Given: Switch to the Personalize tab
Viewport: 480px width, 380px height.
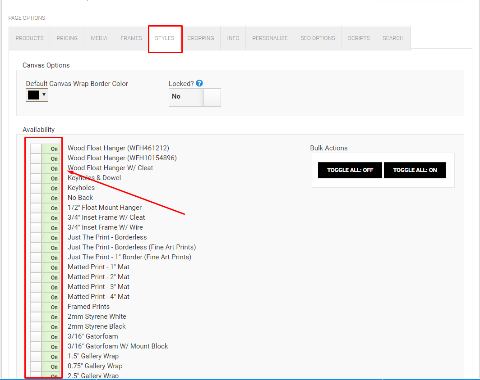Looking at the screenshot, I should (x=270, y=38).
